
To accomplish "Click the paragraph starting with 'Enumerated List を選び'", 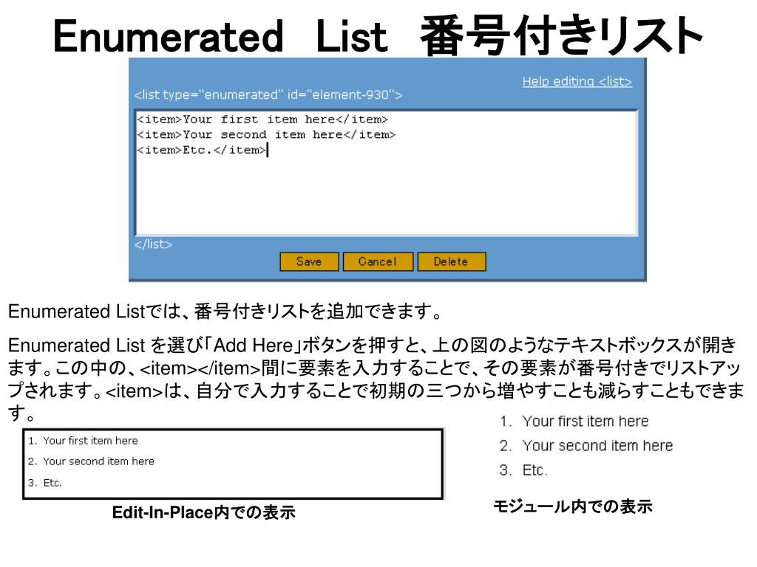I will click(376, 379).
